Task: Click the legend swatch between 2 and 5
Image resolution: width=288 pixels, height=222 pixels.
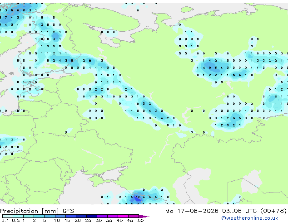Action: pyautogui.click(x=39, y=216)
